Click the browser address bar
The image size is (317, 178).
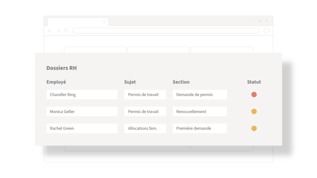pyautogui.click(x=166, y=30)
